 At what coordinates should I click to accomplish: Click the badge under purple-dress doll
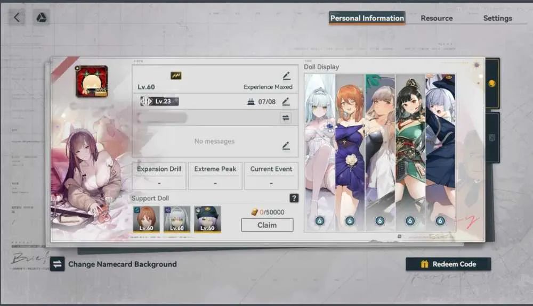pyautogui.click(x=350, y=221)
